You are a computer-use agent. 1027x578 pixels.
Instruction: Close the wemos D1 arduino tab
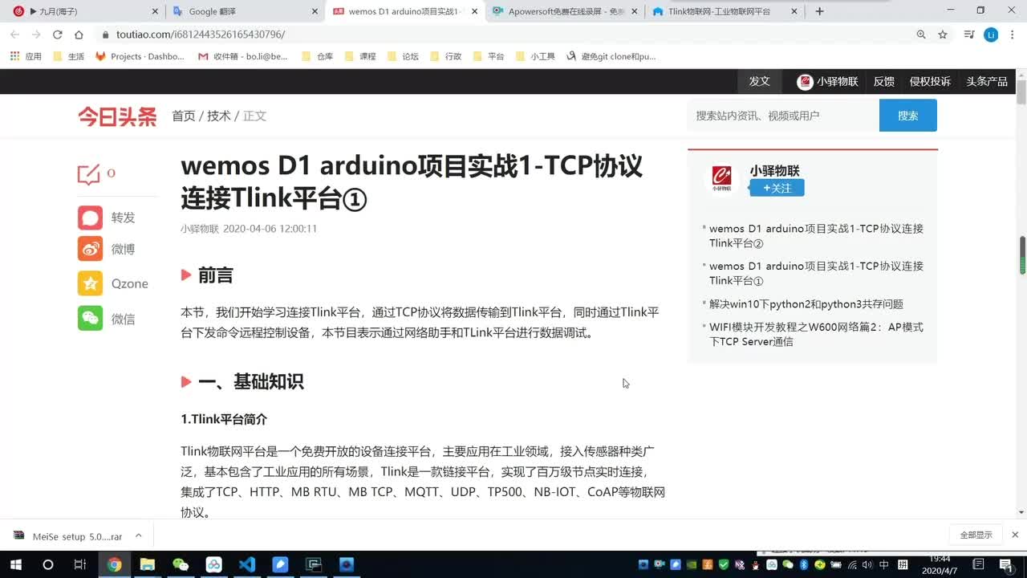[x=475, y=11]
